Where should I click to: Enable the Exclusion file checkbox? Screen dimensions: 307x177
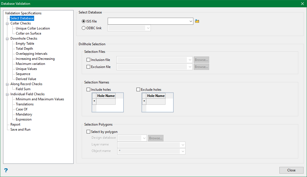click(89, 67)
